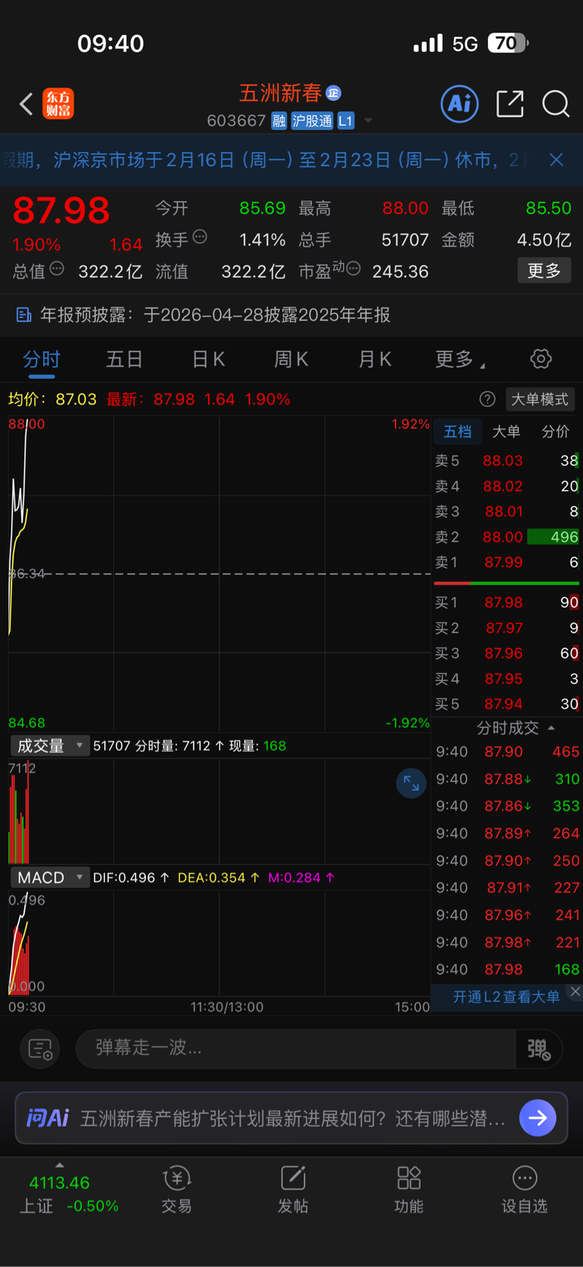
Task: Tap the 市盈 info icon
Action: click(353, 269)
